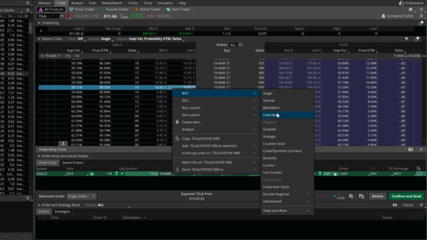Image resolution: width=427 pixels, height=240 pixels.
Task: Click the price slider blue handle
Action: click(x=335, y=196)
